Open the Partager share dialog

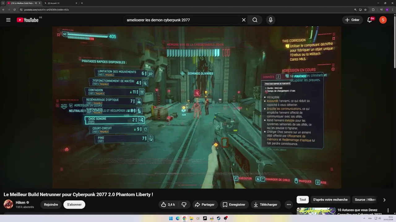(205, 204)
